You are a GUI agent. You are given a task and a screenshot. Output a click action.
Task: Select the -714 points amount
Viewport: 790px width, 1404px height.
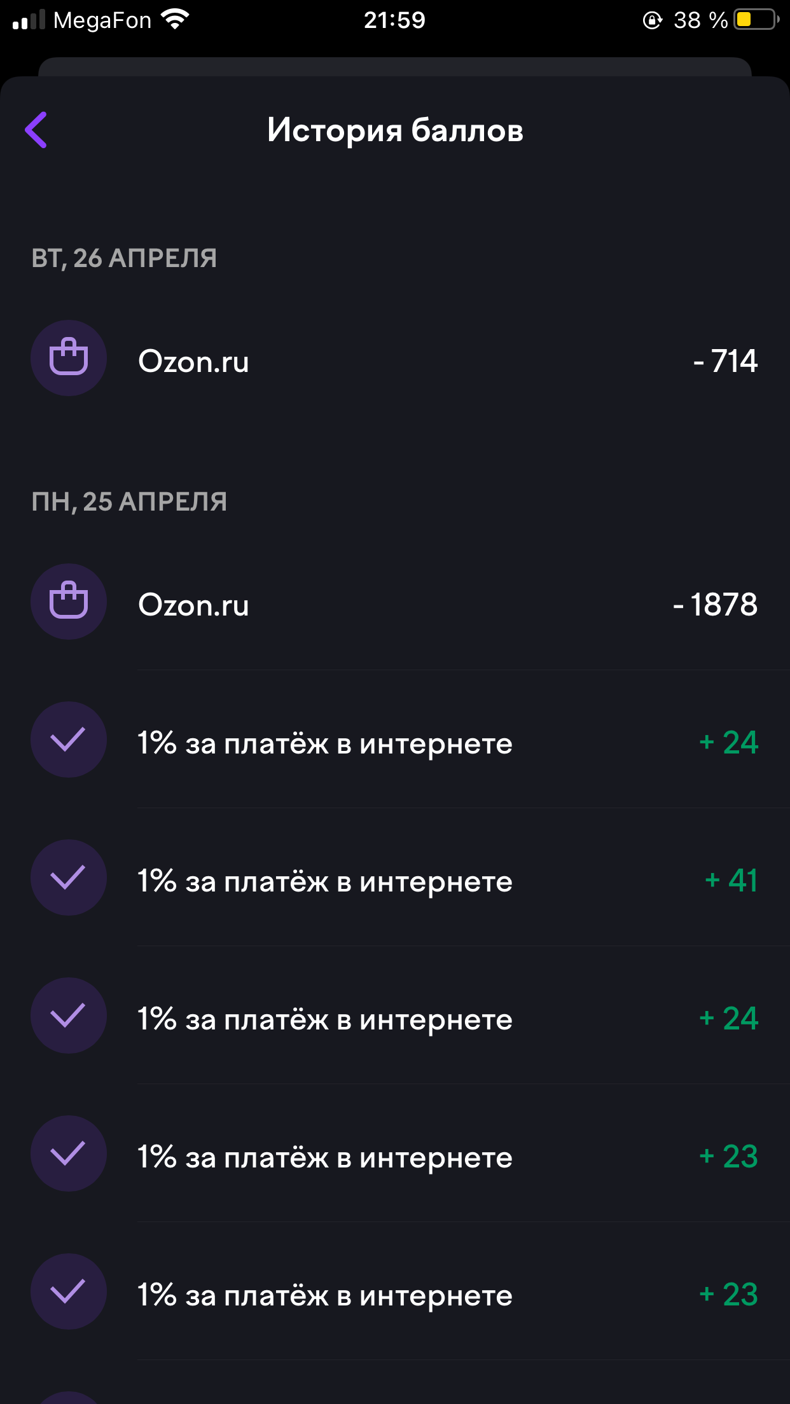coord(725,361)
